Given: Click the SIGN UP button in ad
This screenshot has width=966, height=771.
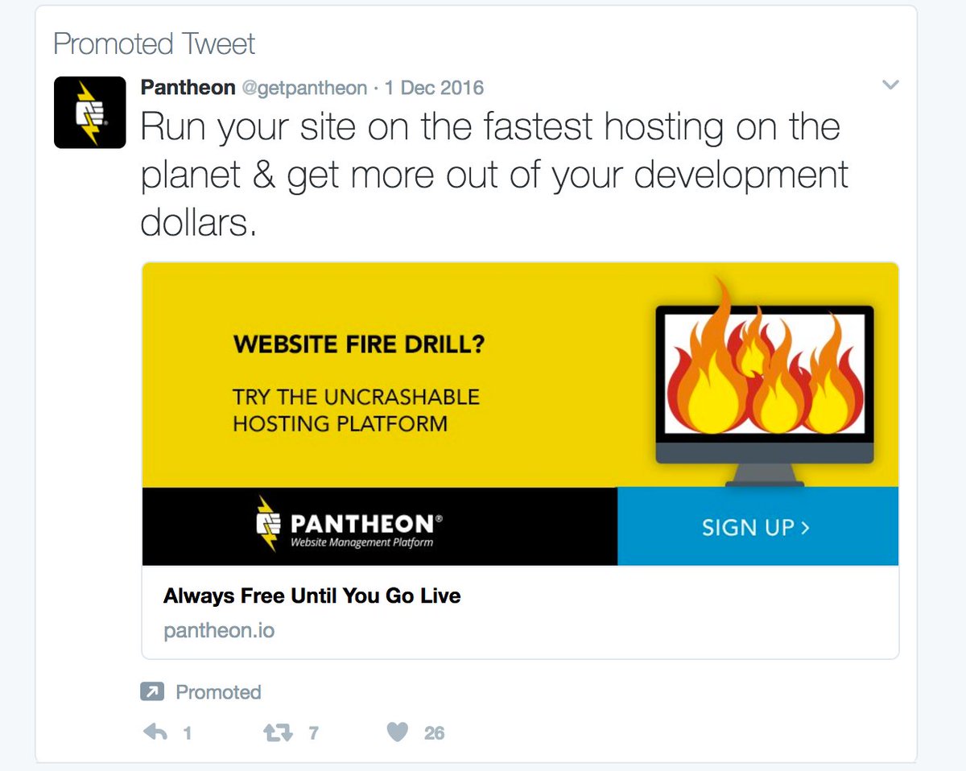Looking at the screenshot, I should point(758,526).
